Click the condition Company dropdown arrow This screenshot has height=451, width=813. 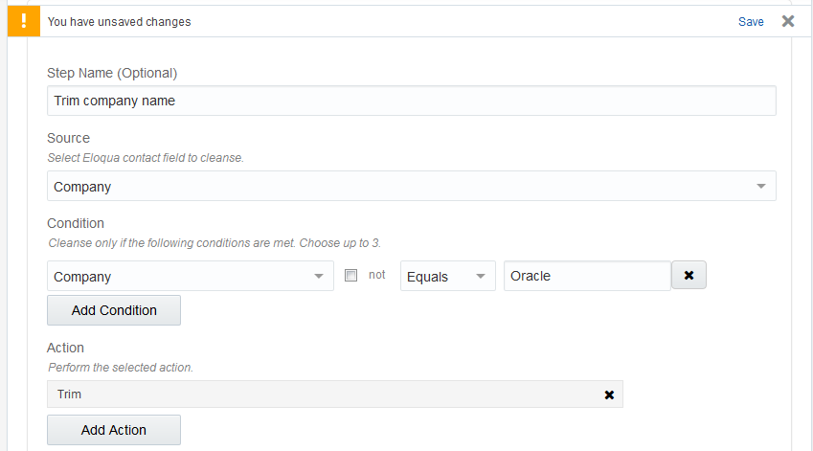pyautogui.click(x=318, y=277)
